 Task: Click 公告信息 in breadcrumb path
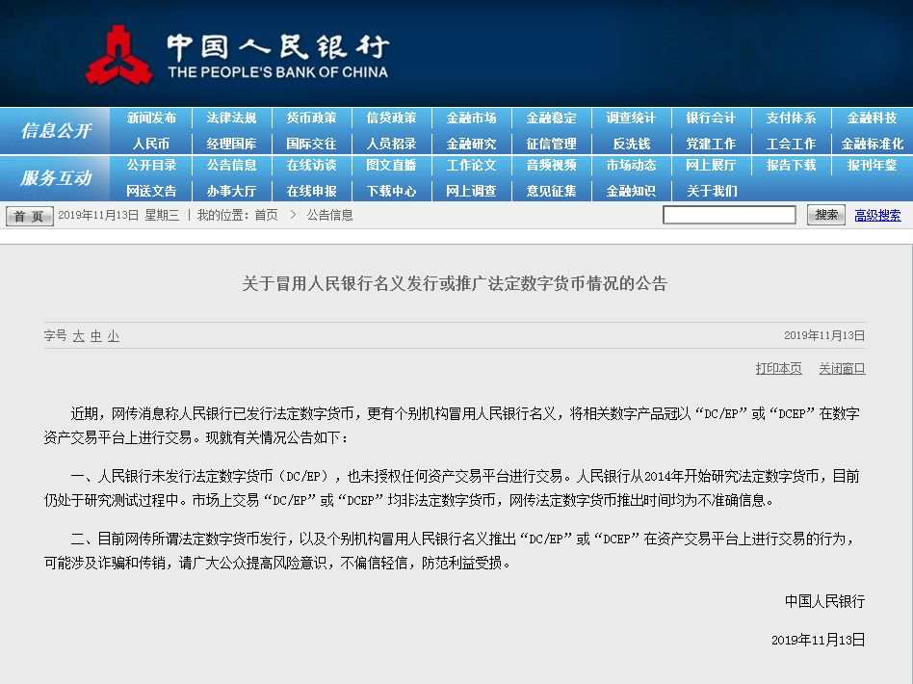329,216
